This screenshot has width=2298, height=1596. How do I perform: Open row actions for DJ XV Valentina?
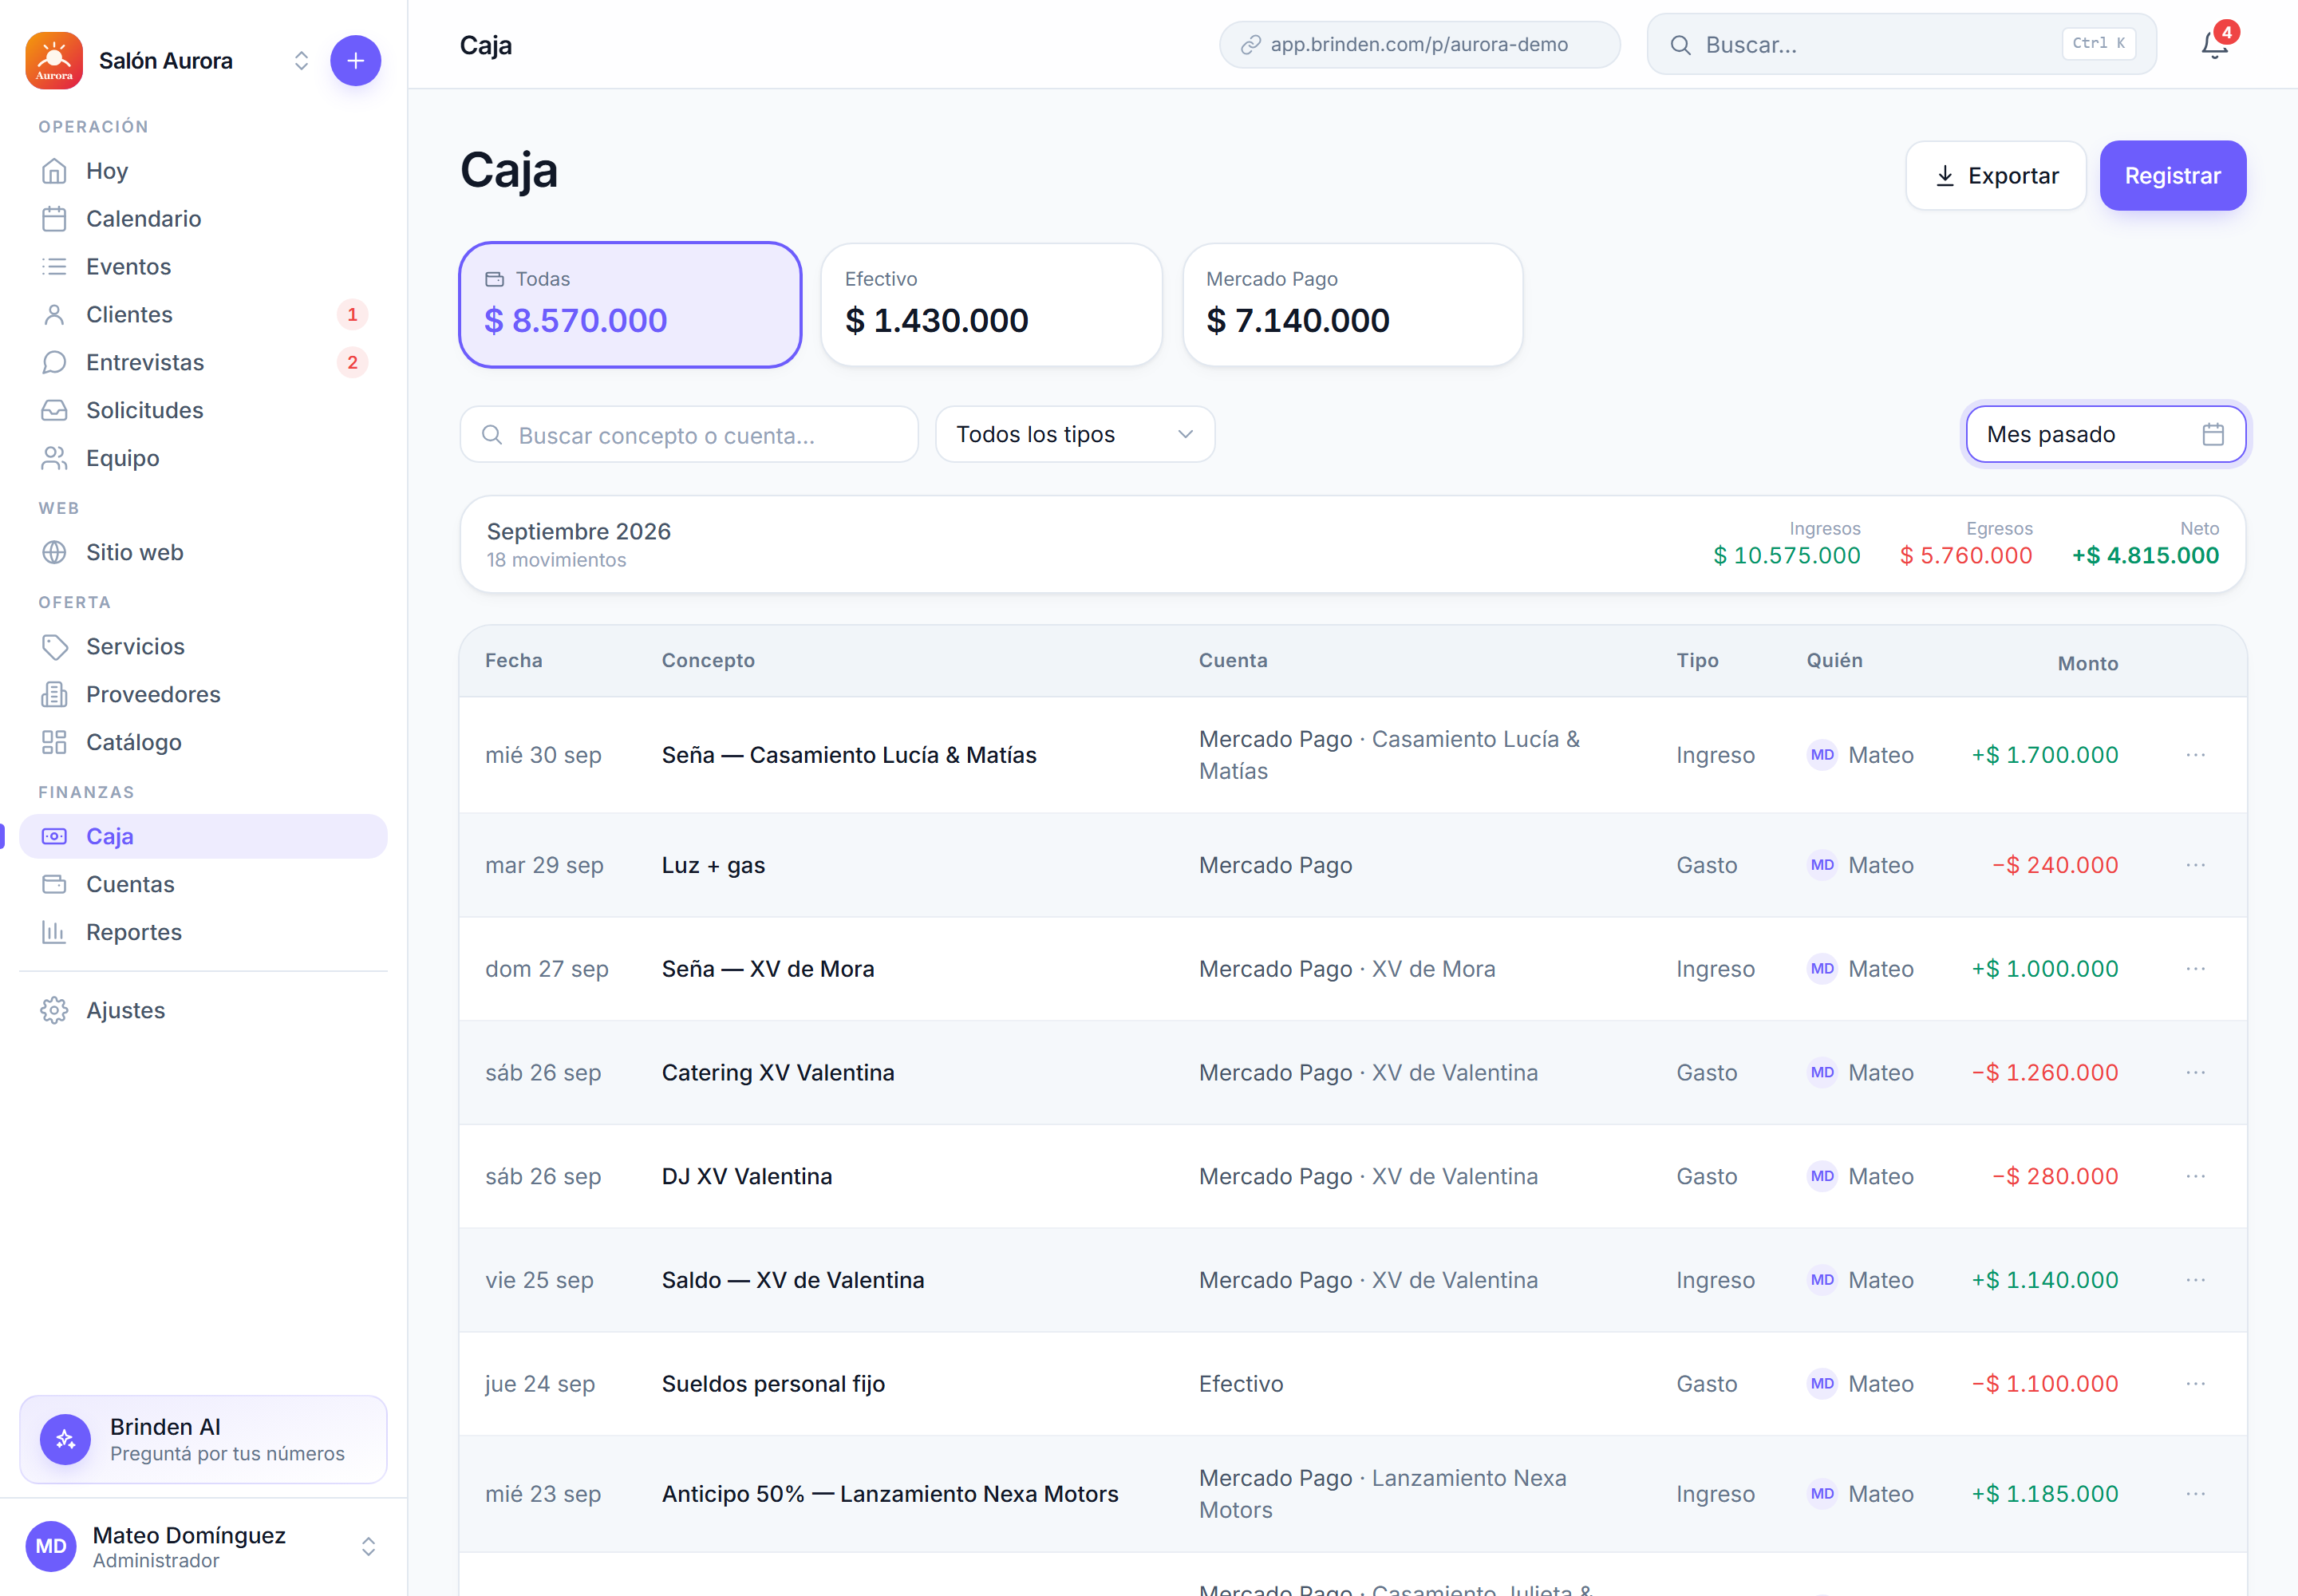[2195, 1177]
